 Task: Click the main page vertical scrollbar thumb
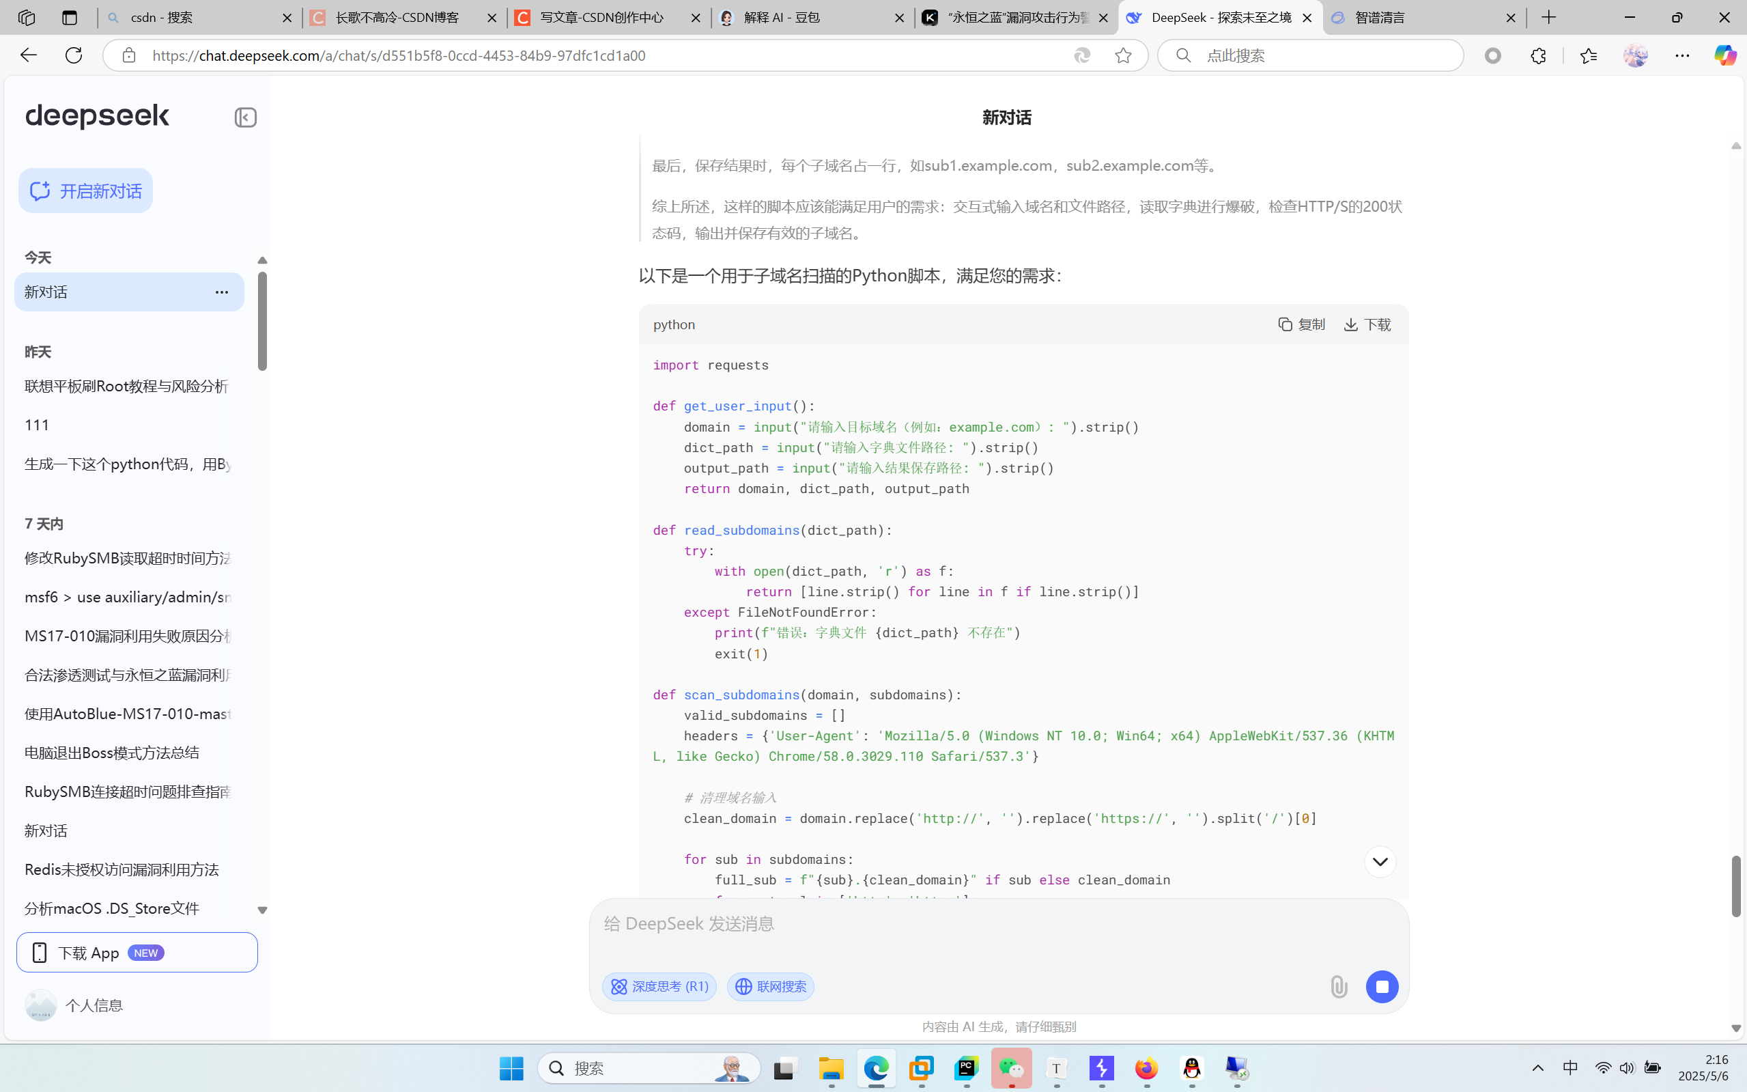tap(1735, 886)
